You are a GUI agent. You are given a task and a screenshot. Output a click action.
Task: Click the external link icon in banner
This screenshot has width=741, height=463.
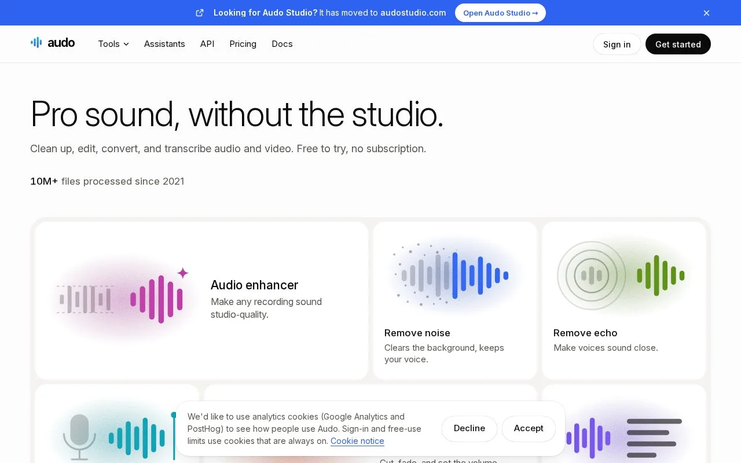pos(200,13)
